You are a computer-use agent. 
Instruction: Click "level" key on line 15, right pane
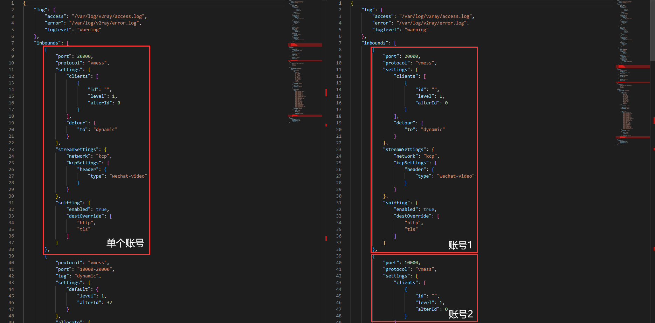pos(425,96)
